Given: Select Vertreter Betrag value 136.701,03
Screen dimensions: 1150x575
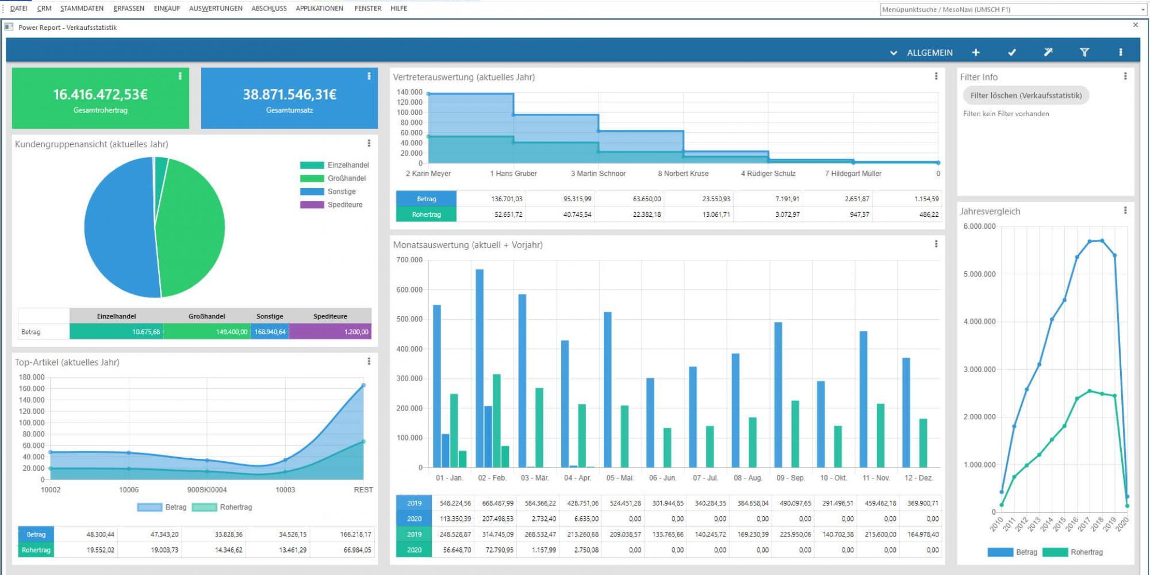Looking at the screenshot, I should click(x=507, y=199).
